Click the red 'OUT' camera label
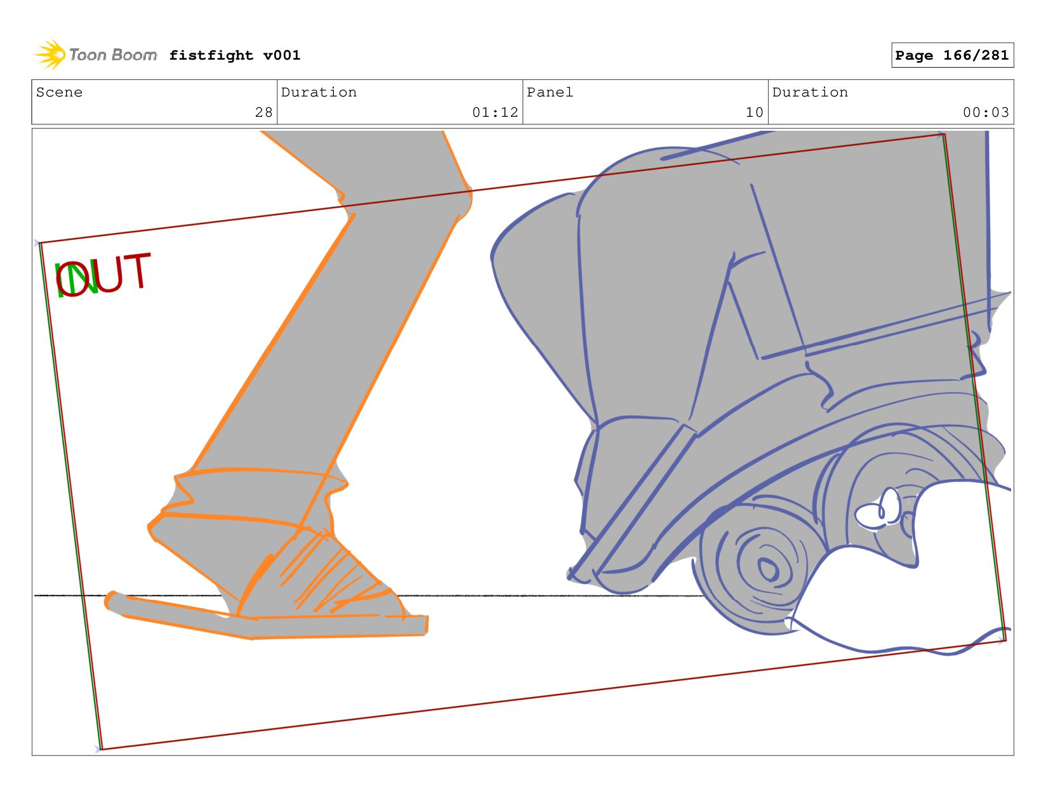Screen dimensions: 1046x810 (x=103, y=274)
